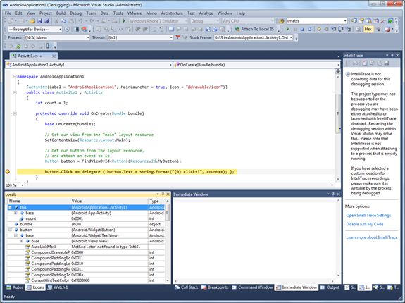Viewport: 405px width, 303px height.
Task: Collapse the 'button' node in Locals
Action: click(10, 230)
